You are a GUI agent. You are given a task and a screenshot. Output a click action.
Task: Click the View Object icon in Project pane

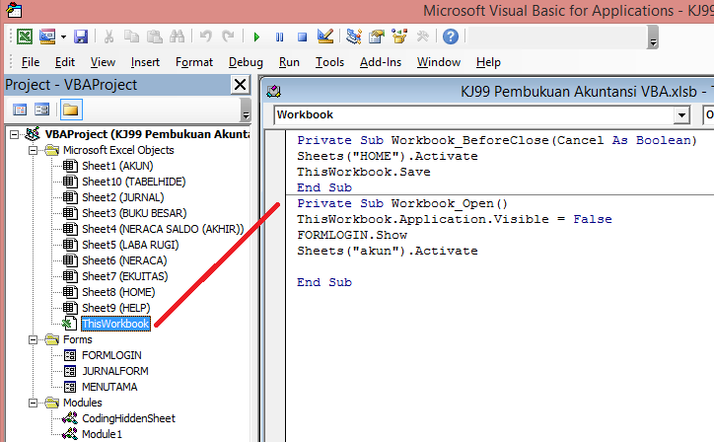pos(41,110)
